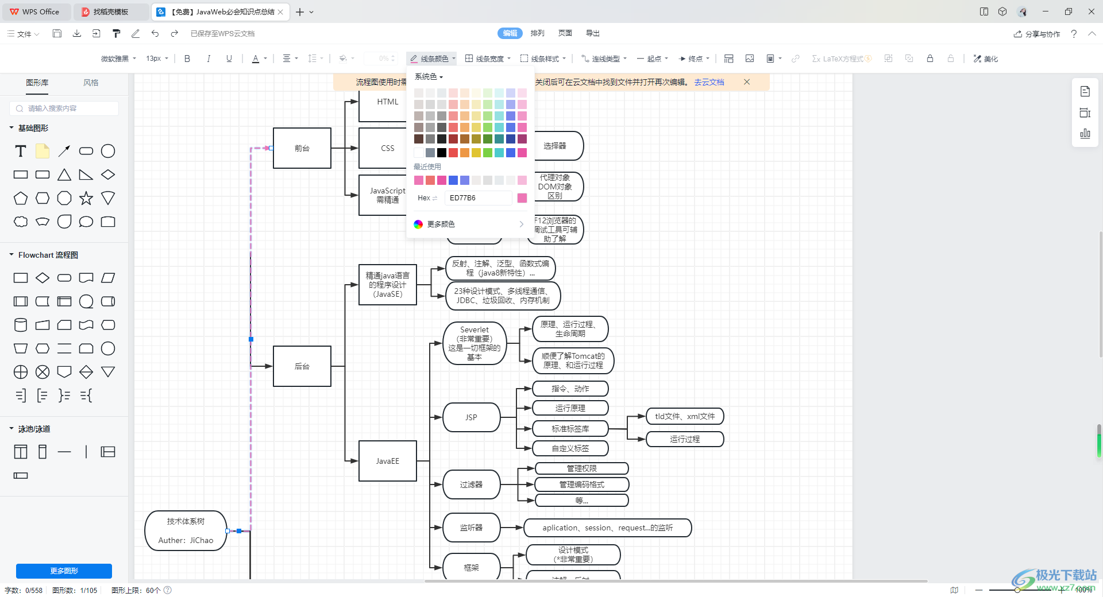1103x597 pixels.
Task: Select the 编辑 tab
Action: click(x=510, y=33)
